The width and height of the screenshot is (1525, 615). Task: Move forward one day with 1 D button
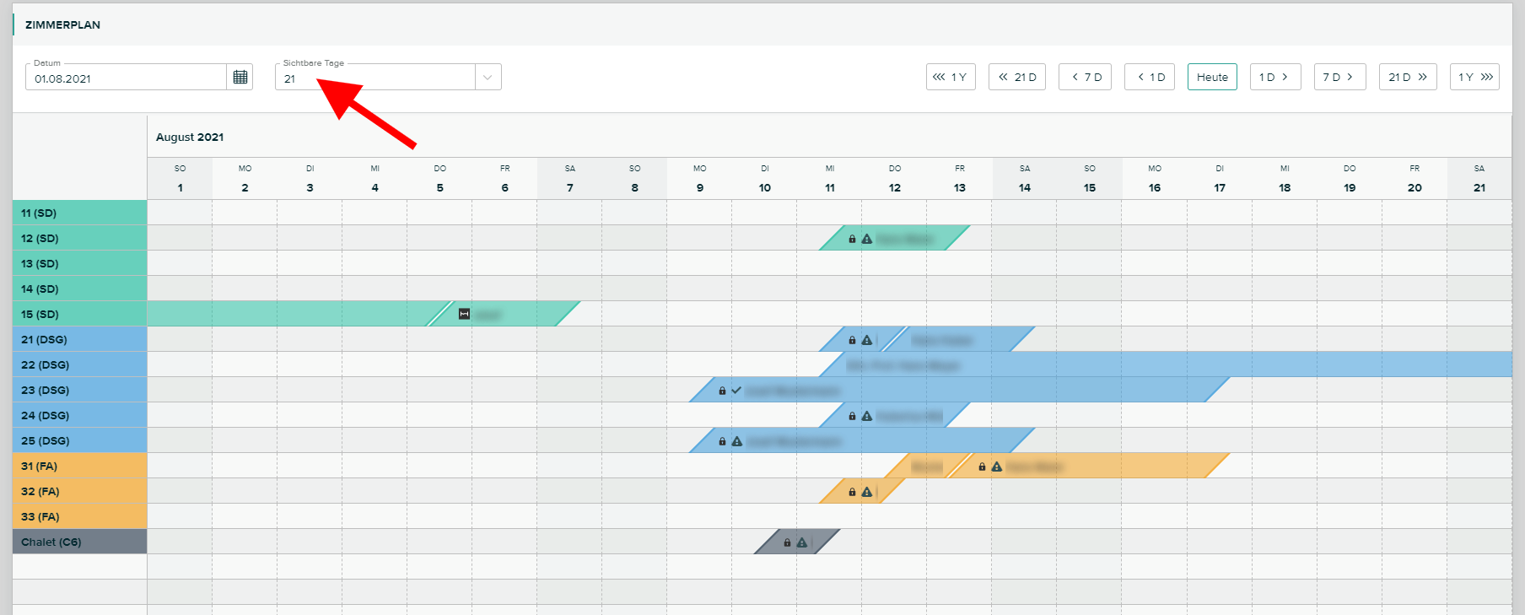[x=1274, y=77]
